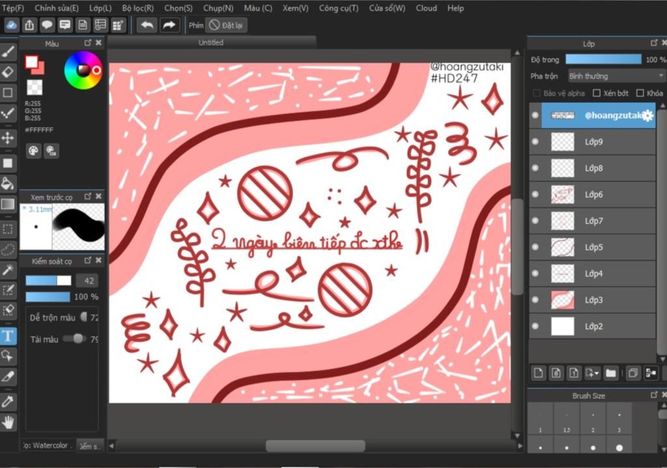This screenshot has height=468, width=667.
Task: Click the cloud save icon
Action: (x=12, y=25)
